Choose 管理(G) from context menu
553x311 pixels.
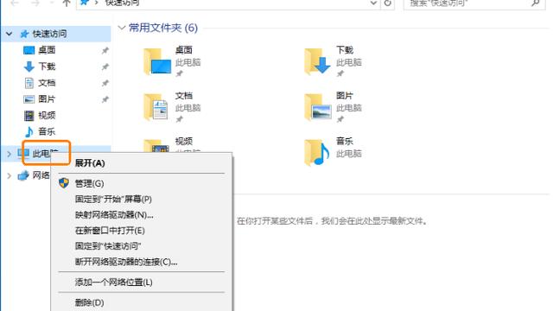click(x=142, y=183)
